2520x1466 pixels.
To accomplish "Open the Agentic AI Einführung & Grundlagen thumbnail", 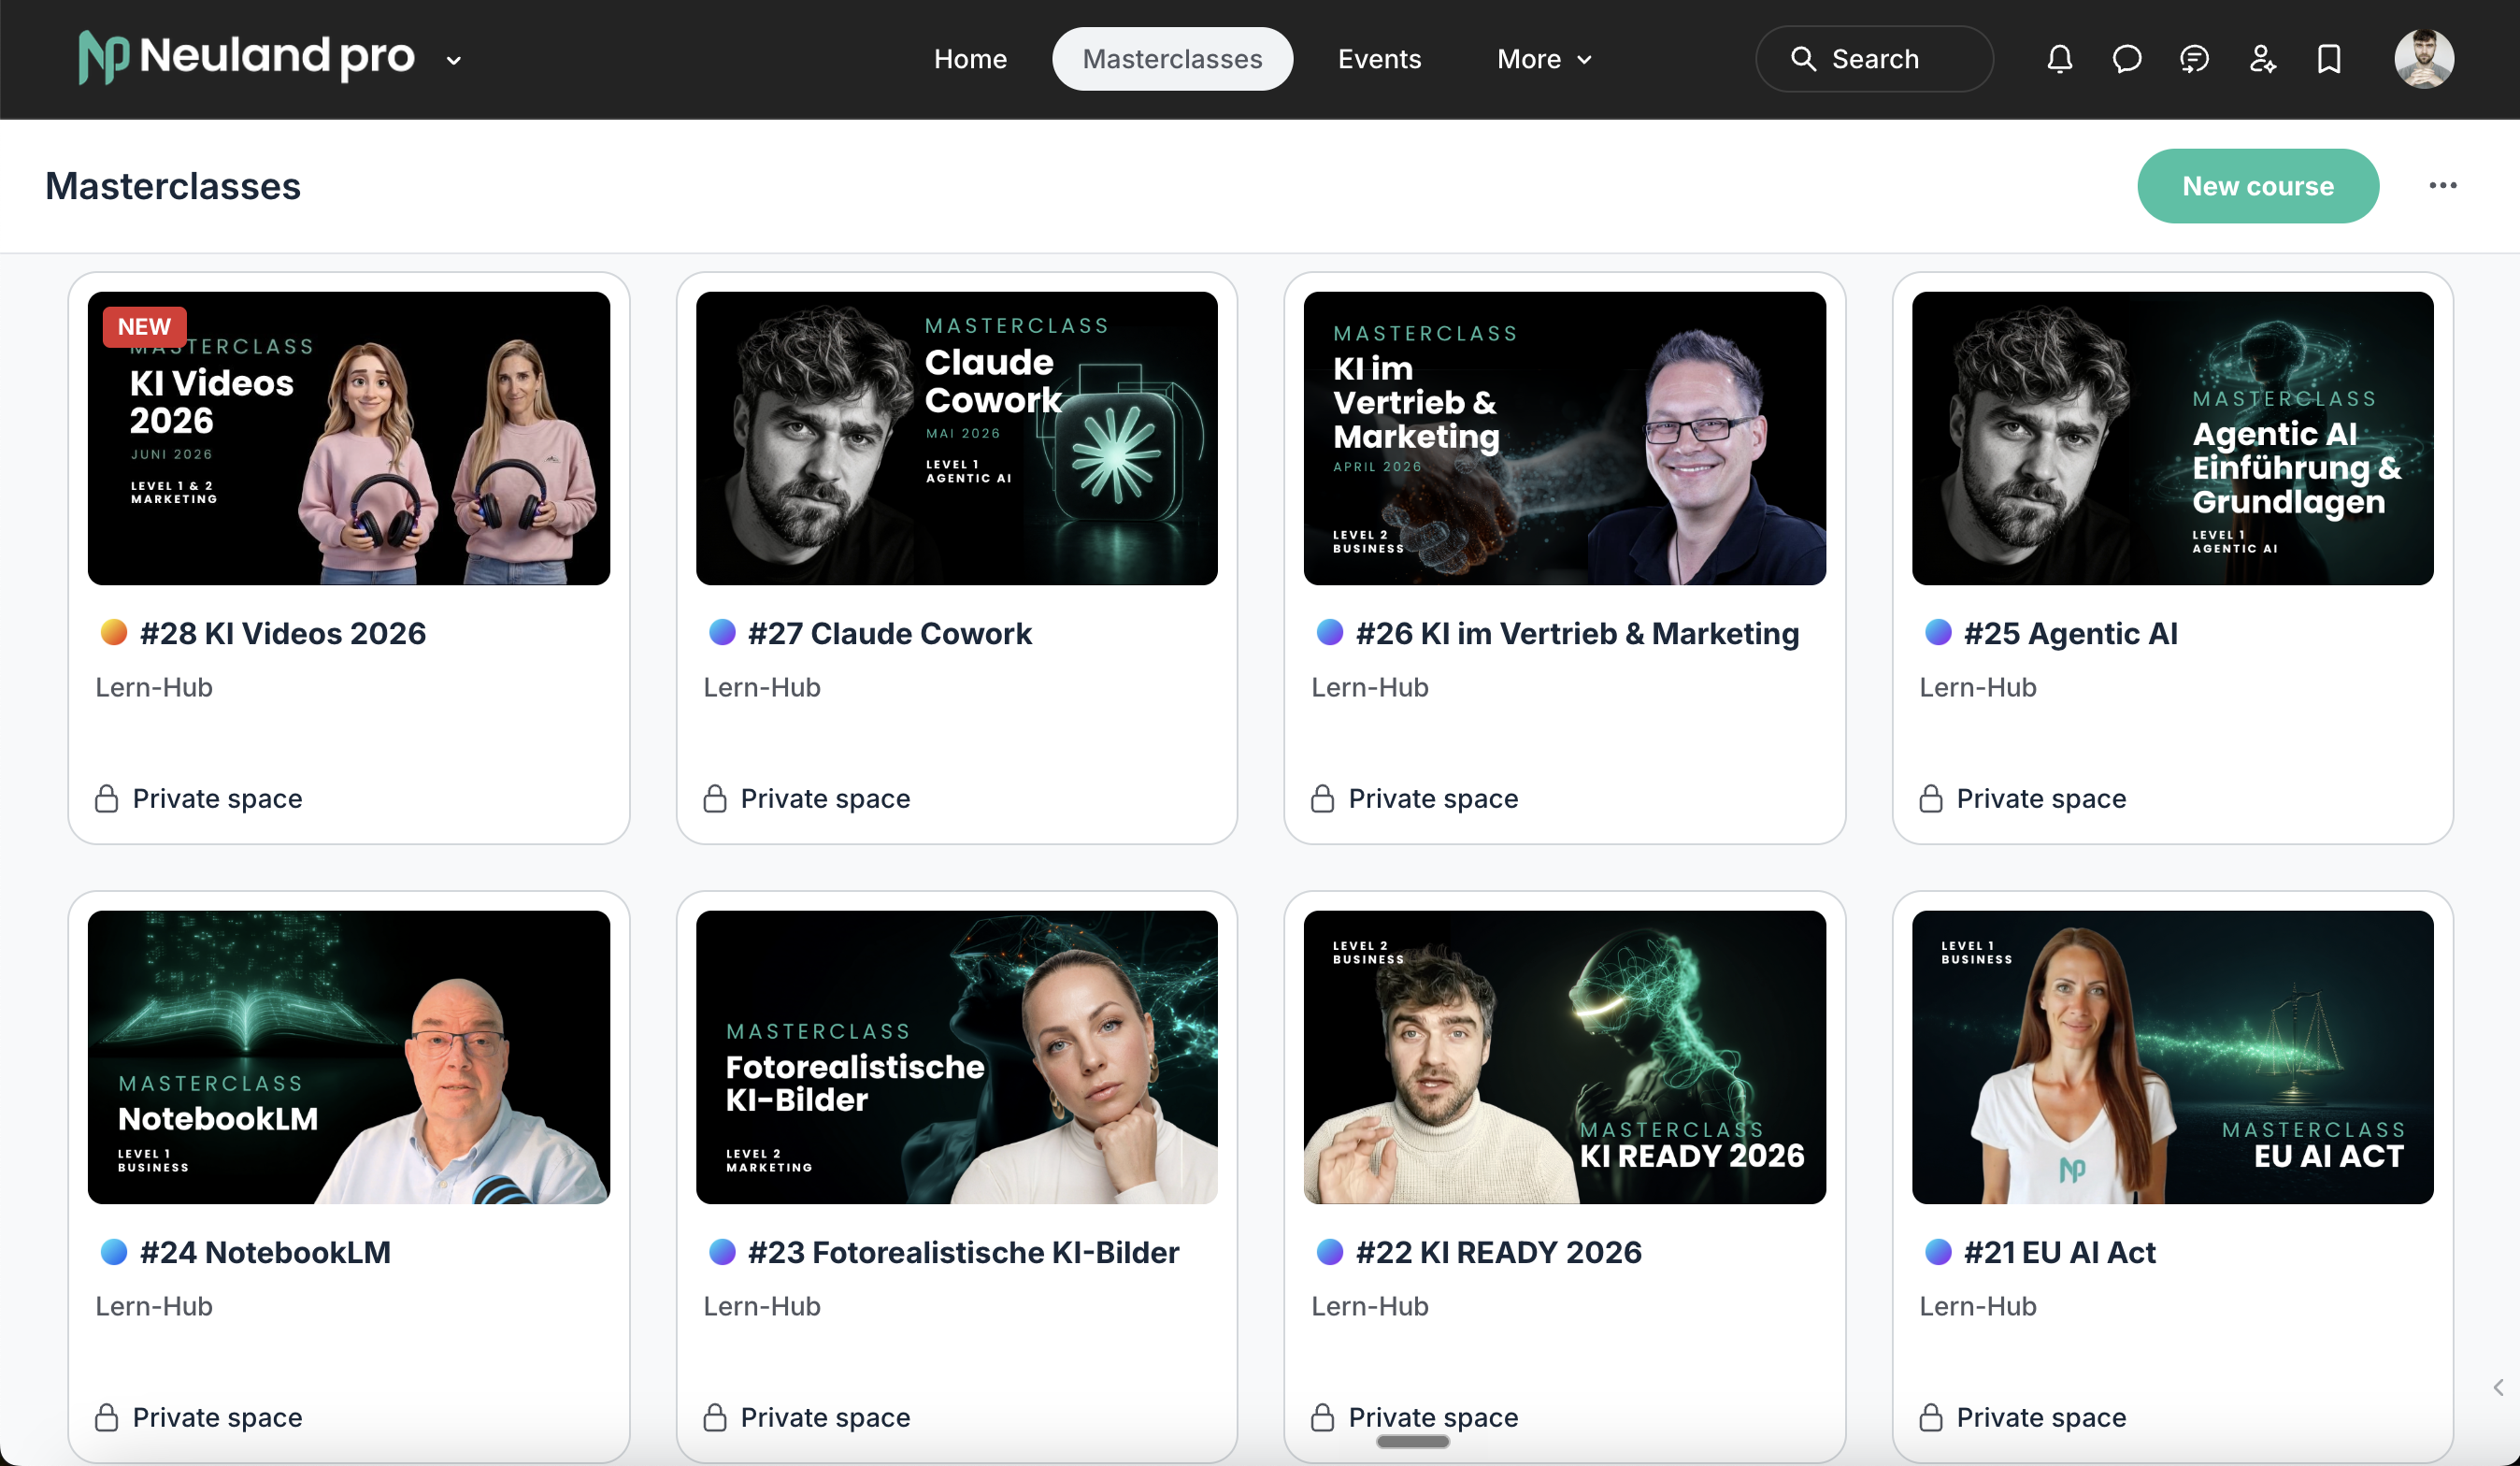I will pyautogui.click(x=2173, y=438).
